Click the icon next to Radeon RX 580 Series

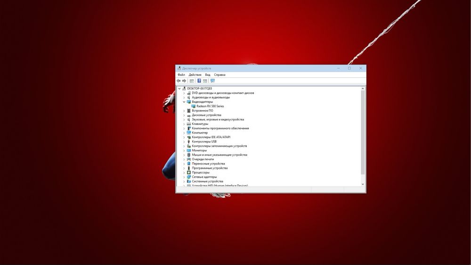194,106
